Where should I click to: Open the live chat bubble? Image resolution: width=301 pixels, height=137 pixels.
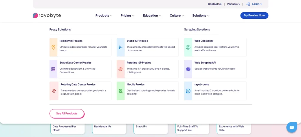point(292,127)
